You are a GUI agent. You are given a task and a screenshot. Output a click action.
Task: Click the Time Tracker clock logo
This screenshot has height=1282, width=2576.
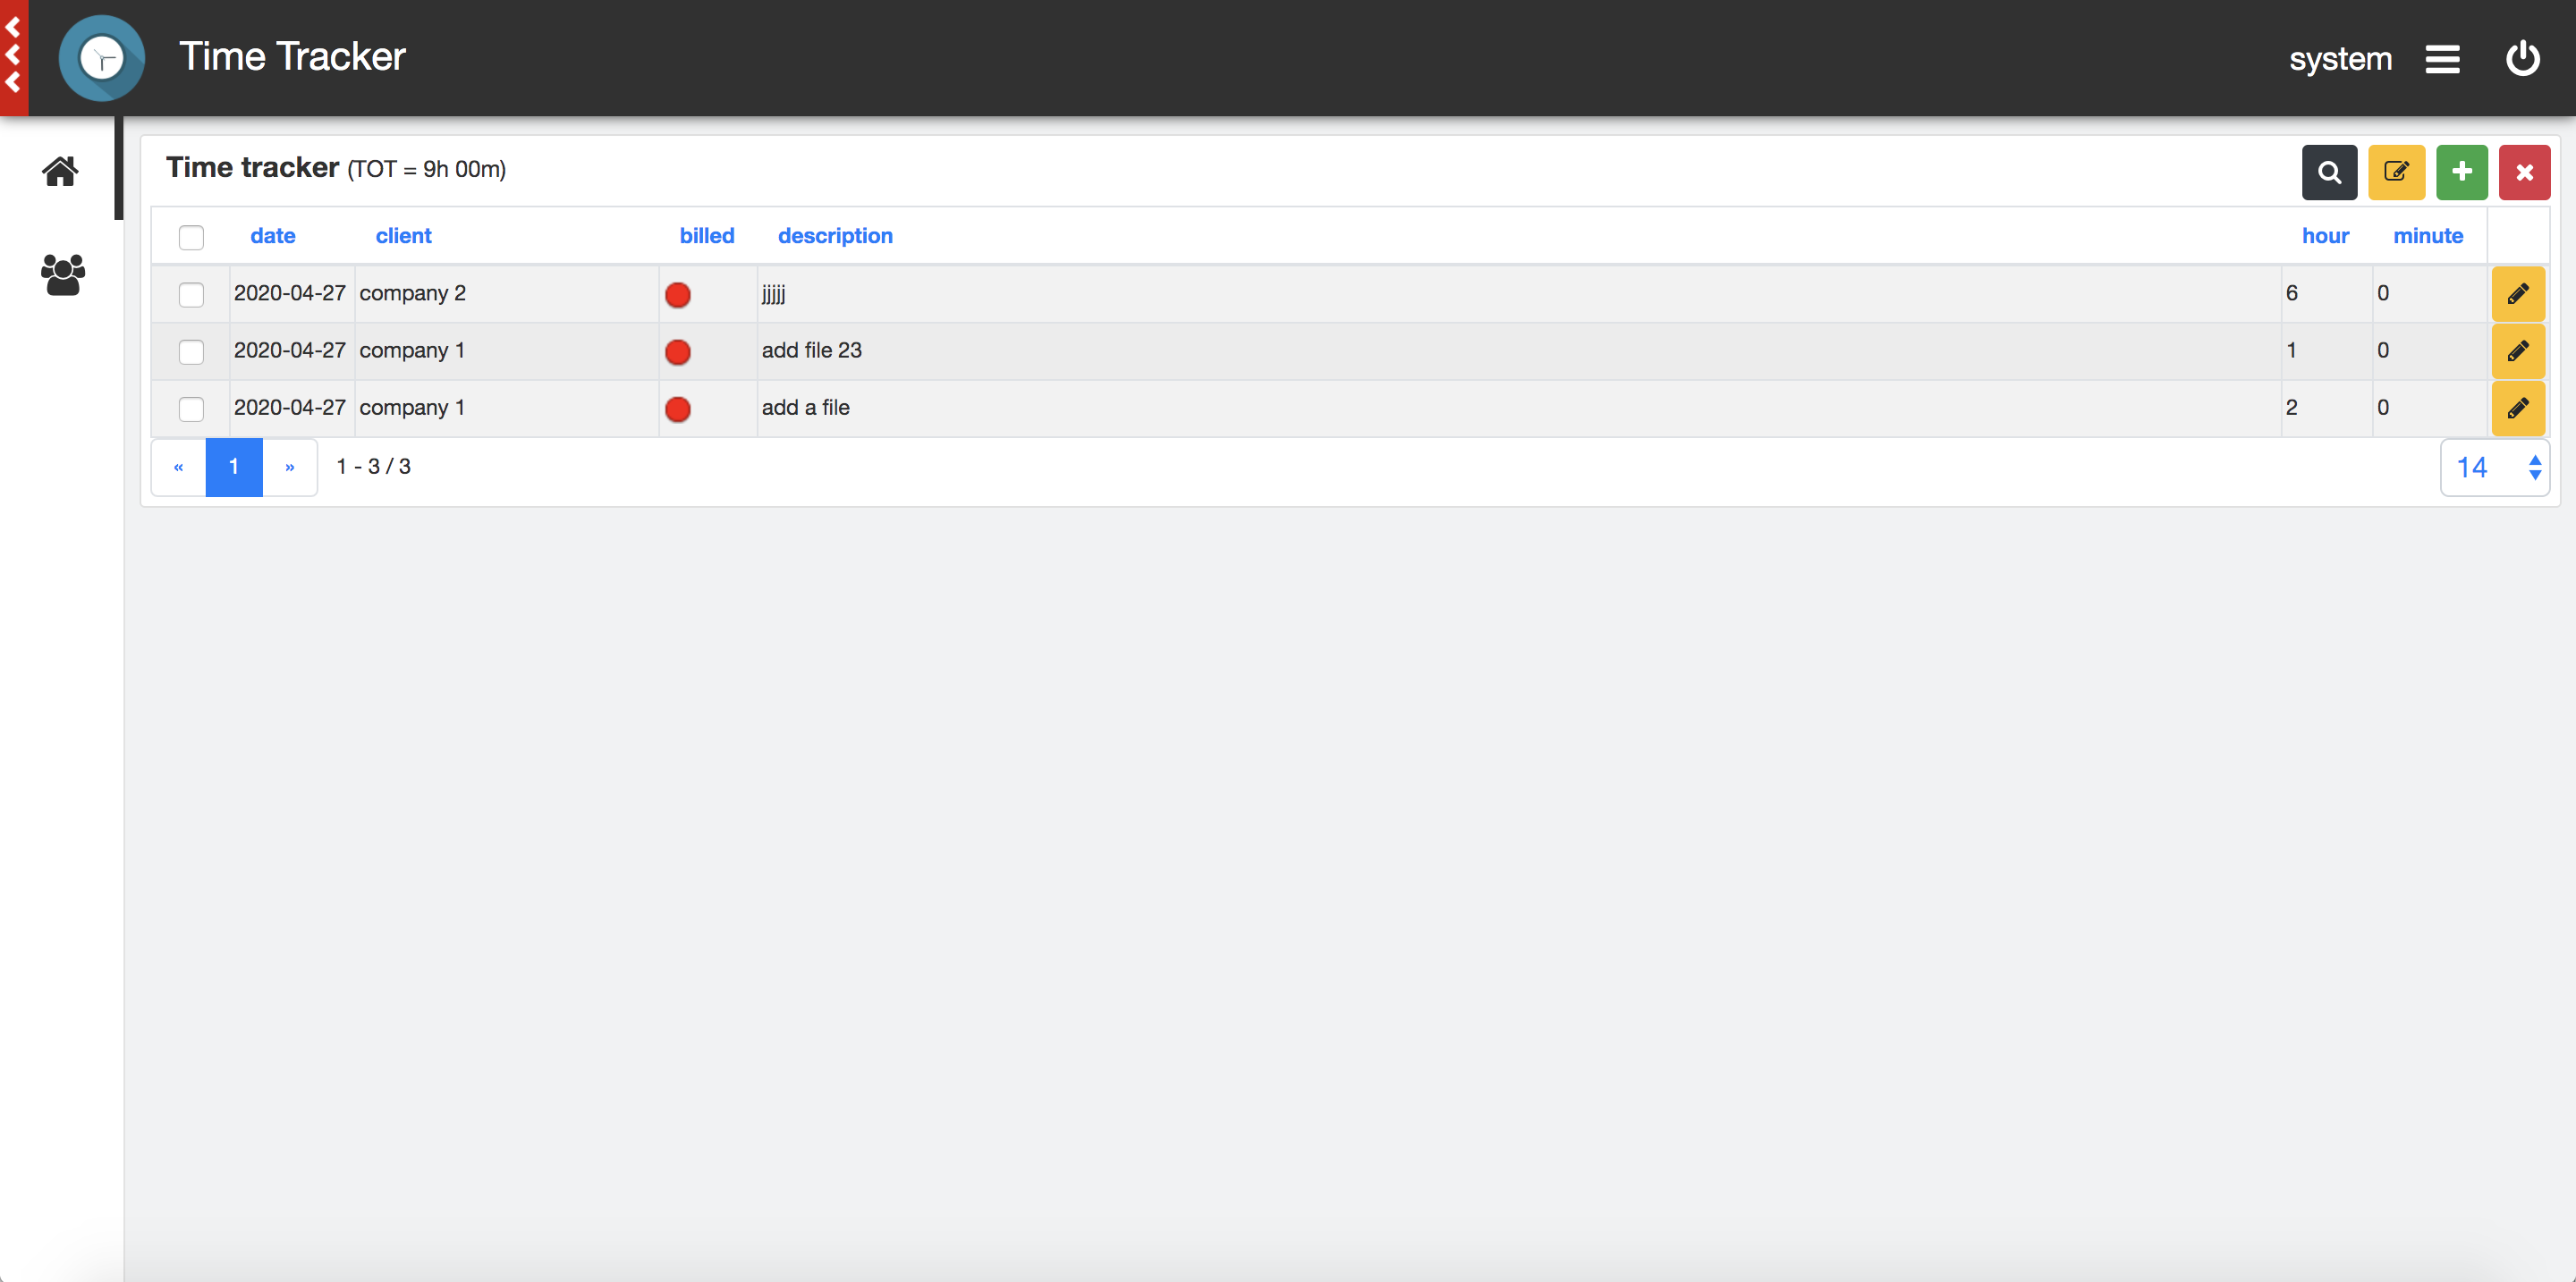tap(102, 58)
